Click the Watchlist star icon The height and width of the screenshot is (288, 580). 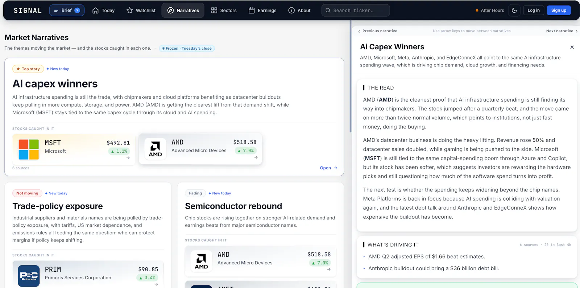pos(130,11)
